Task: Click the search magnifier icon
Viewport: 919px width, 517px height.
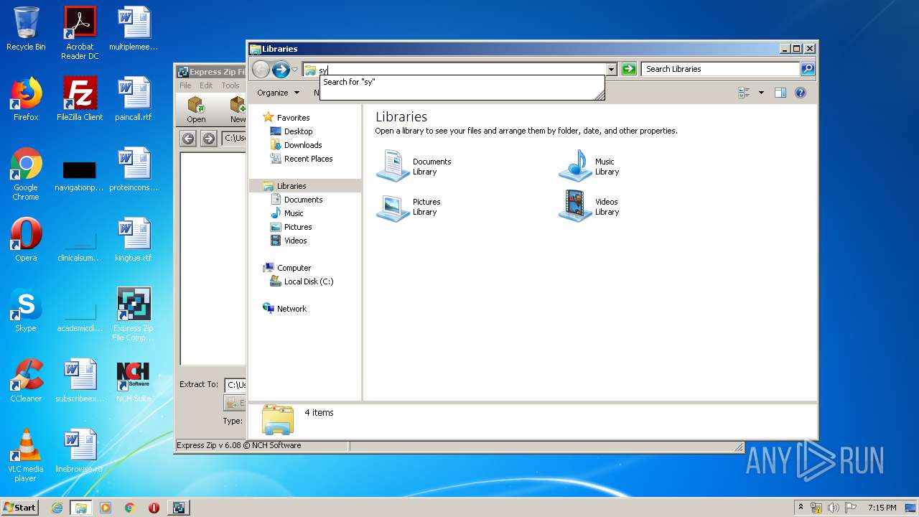Action: click(x=808, y=69)
